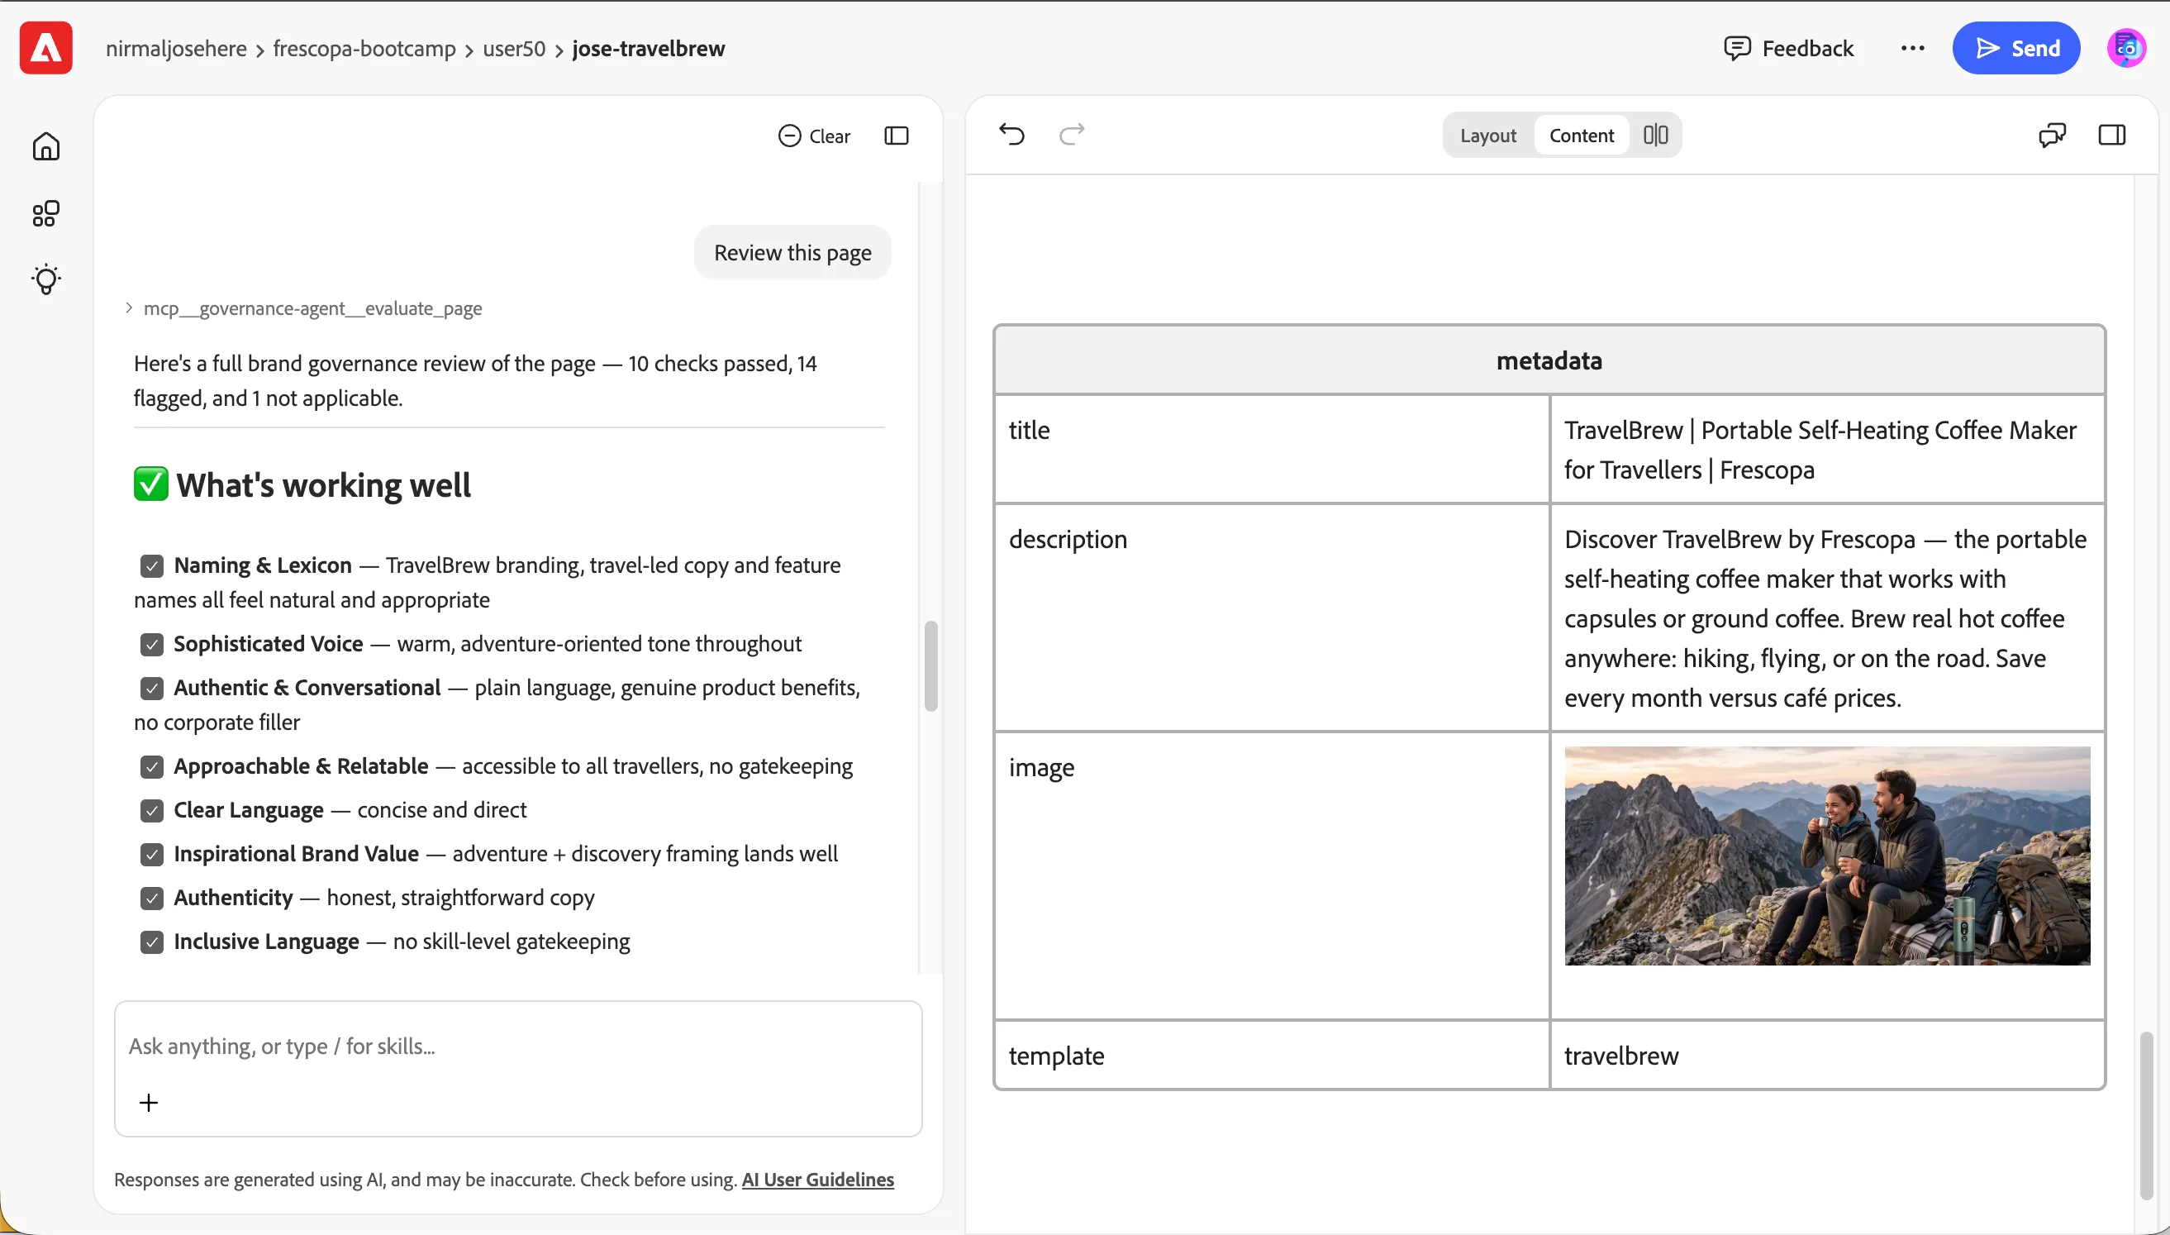2170x1235 pixels.
Task: Toggle the Approachable & Relatable checkbox
Action: coord(152,767)
